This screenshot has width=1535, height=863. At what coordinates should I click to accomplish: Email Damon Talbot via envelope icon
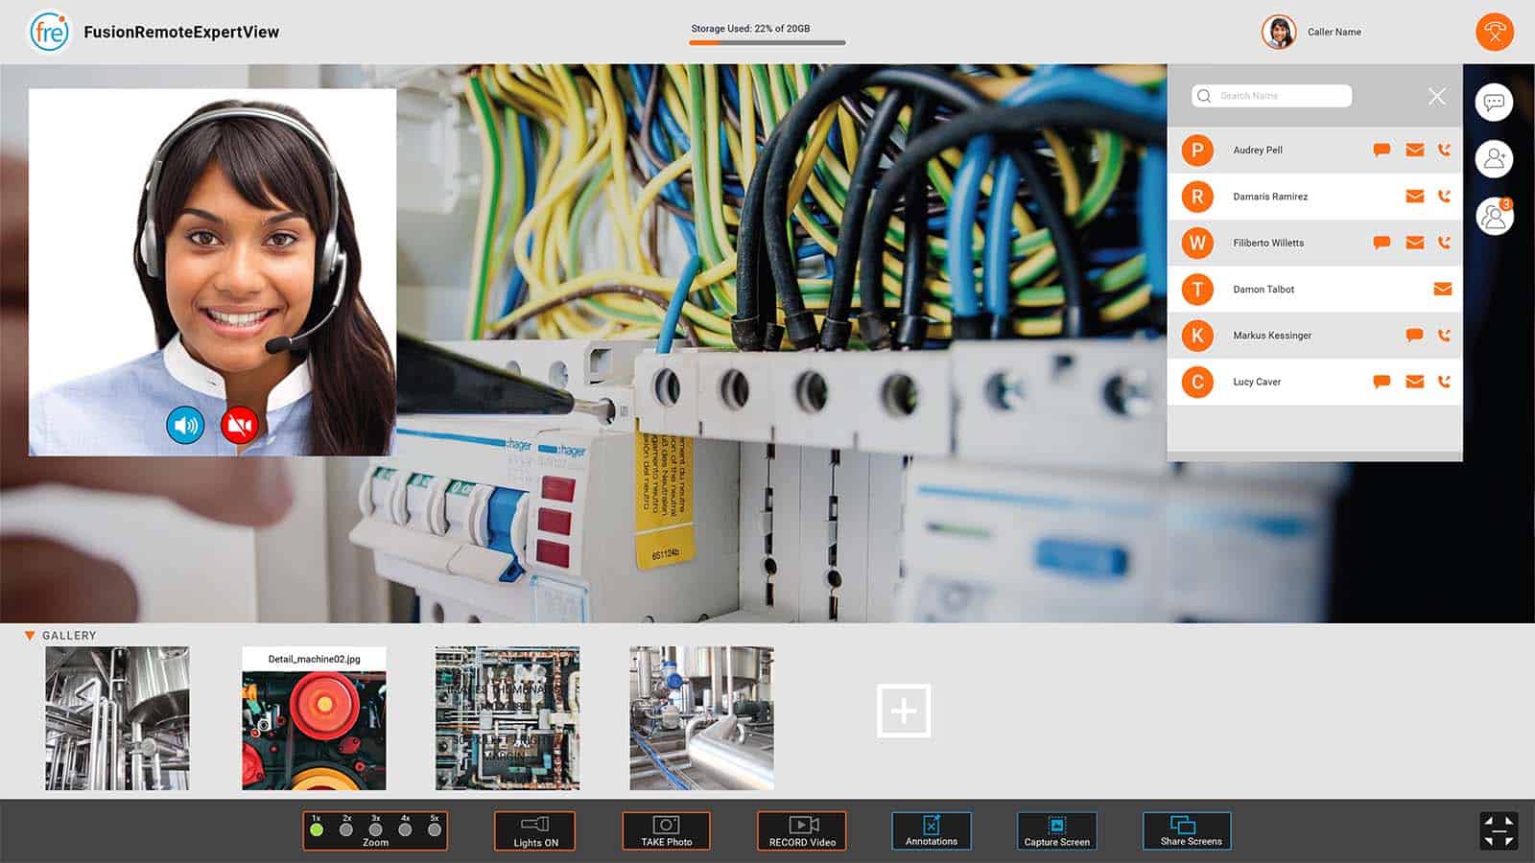(x=1442, y=289)
